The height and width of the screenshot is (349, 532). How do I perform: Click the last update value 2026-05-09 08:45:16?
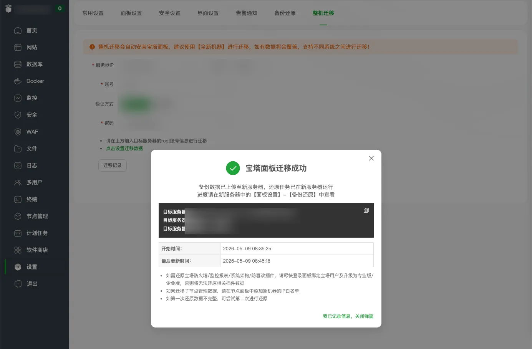point(247,261)
